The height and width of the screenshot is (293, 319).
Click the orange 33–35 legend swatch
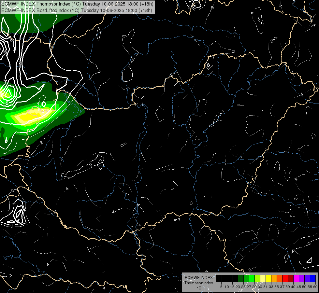pyautogui.click(x=274, y=278)
